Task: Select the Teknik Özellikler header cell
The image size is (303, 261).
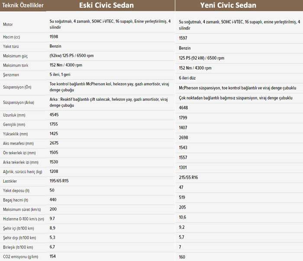Action: click(x=23, y=5)
